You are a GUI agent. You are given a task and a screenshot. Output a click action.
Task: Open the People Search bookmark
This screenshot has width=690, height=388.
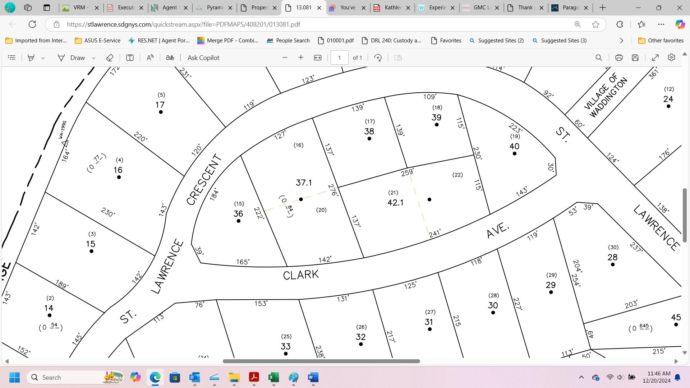pyautogui.click(x=288, y=41)
